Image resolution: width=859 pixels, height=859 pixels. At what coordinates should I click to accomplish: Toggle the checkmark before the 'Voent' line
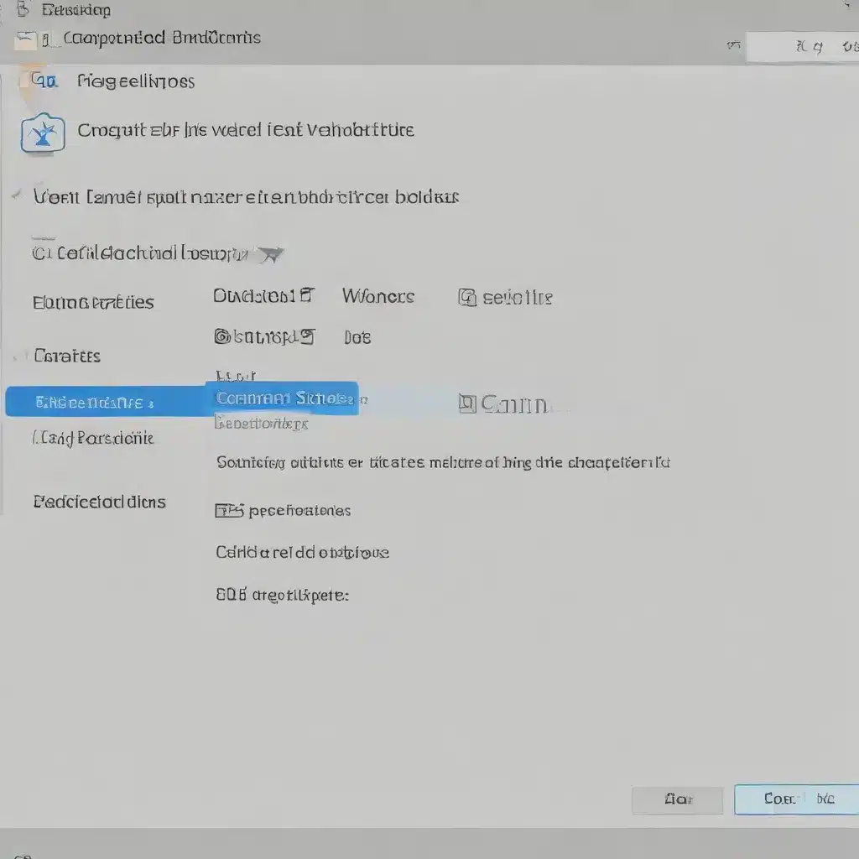[x=18, y=195]
